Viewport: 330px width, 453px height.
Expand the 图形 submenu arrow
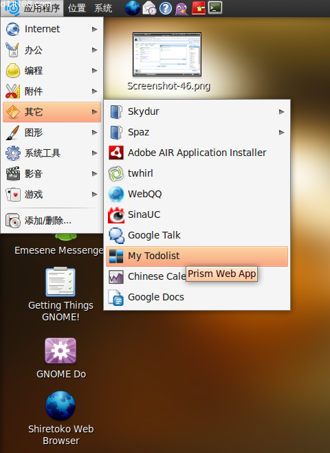[94, 132]
